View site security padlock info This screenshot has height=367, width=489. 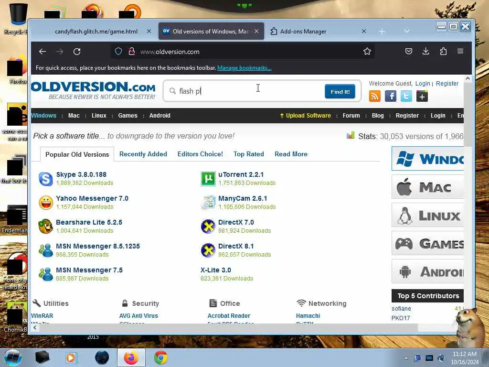(132, 52)
